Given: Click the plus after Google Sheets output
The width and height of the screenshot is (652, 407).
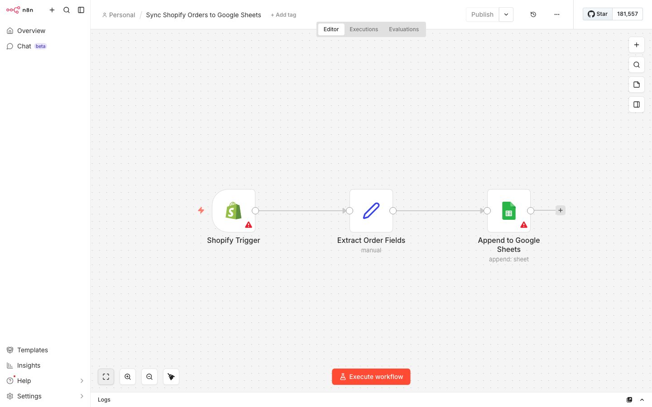Looking at the screenshot, I should pos(560,210).
